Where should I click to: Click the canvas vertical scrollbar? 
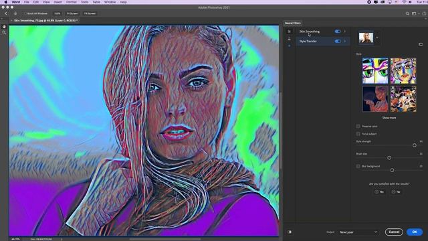pos(280,131)
